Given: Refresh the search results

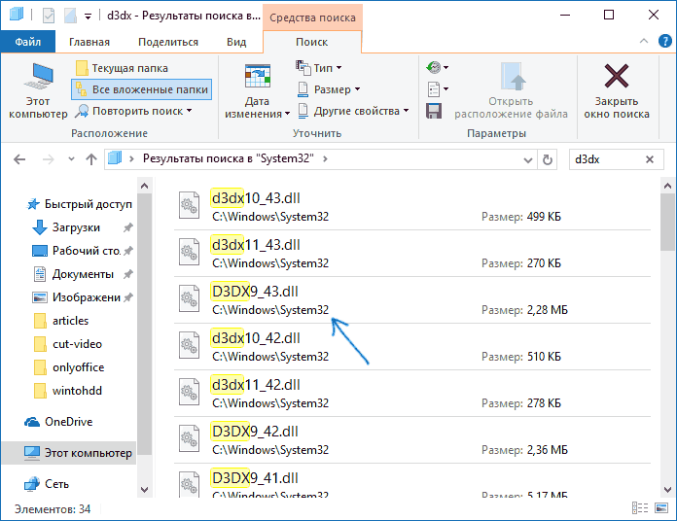Looking at the screenshot, I should click(x=548, y=160).
